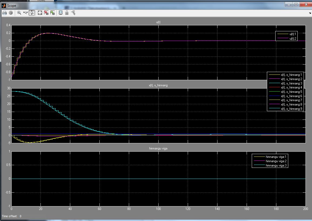Click the x(t), x_hinnang plot title

[x=158, y=85]
